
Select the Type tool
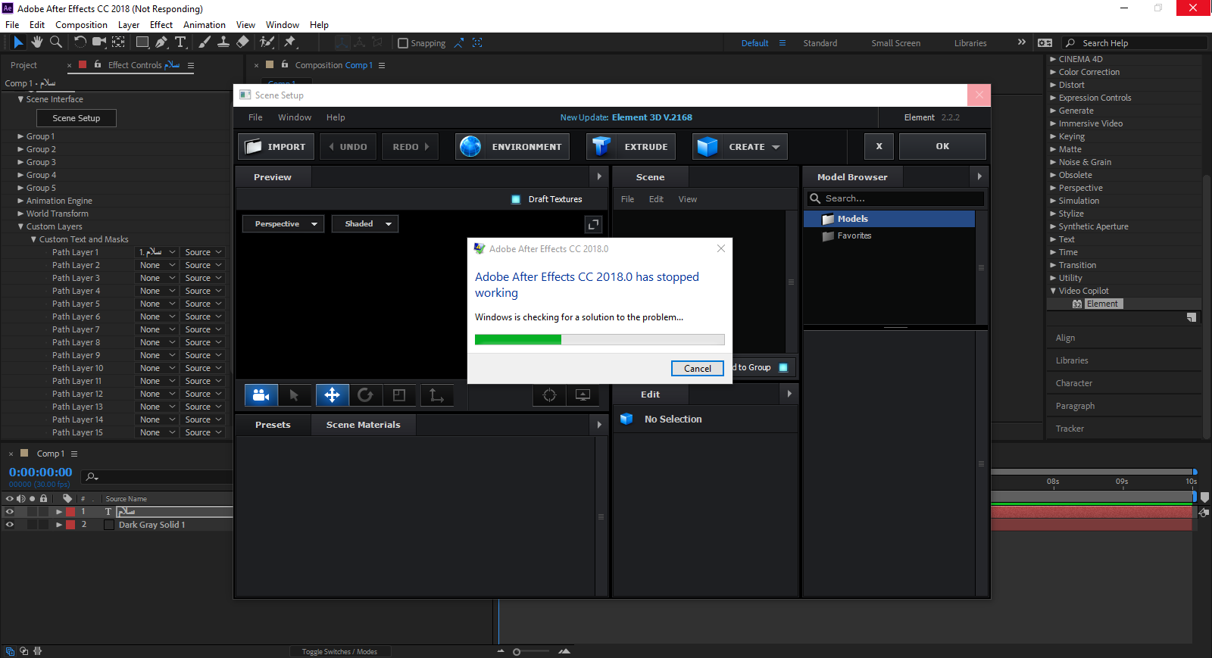pyautogui.click(x=180, y=42)
